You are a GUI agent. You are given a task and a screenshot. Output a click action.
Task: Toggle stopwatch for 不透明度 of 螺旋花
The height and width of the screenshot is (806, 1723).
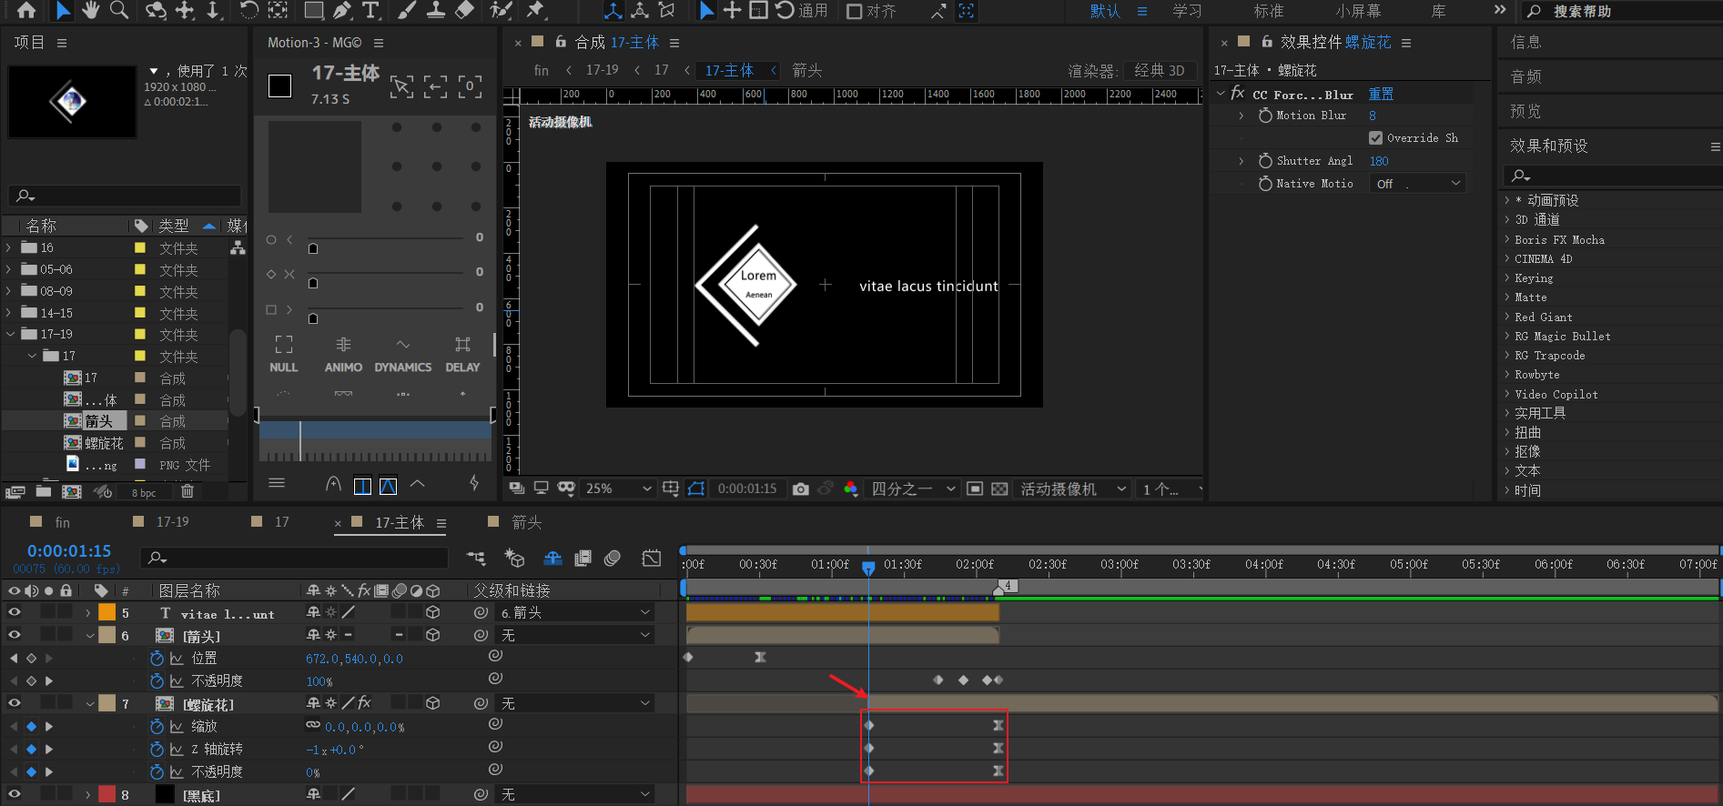point(157,771)
